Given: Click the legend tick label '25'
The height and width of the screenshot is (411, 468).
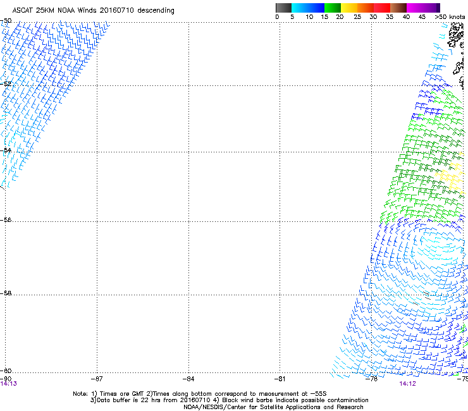Looking at the screenshot, I should [357, 17].
